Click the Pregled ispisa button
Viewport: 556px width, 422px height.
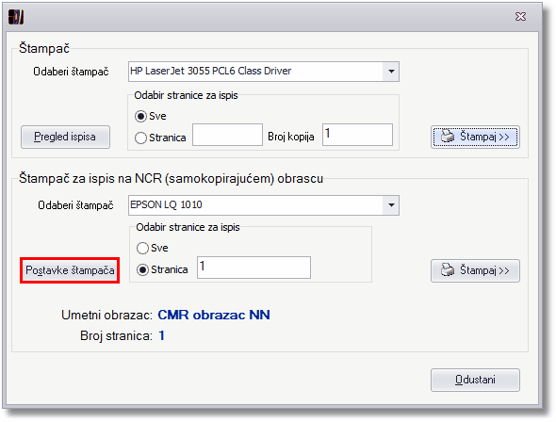tap(65, 137)
